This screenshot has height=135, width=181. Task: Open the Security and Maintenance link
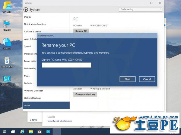[60, 121]
